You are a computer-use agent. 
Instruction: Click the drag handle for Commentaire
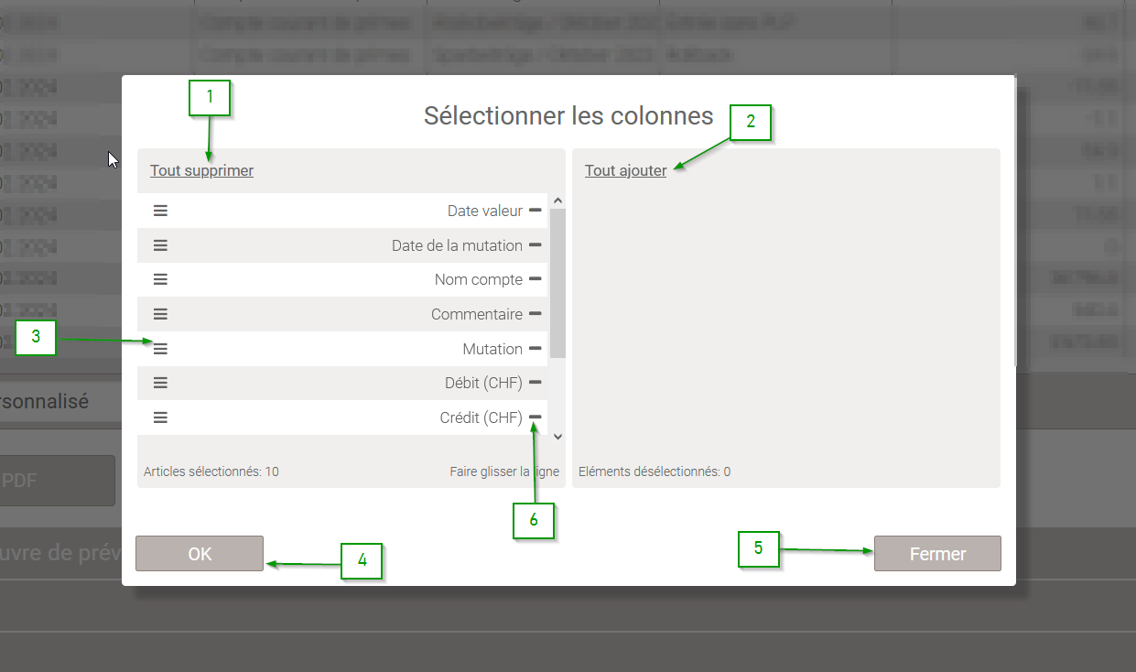(160, 314)
